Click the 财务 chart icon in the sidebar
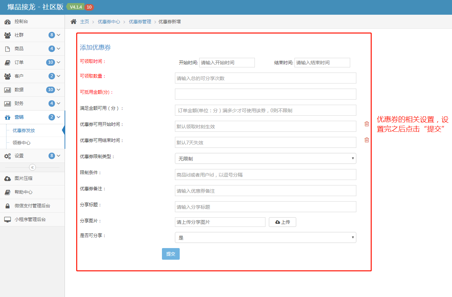Screen dimensions: 452x297 coord(8,104)
